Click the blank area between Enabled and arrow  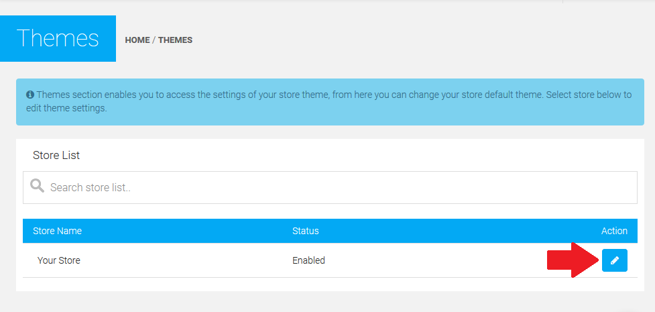pos(436,260)
